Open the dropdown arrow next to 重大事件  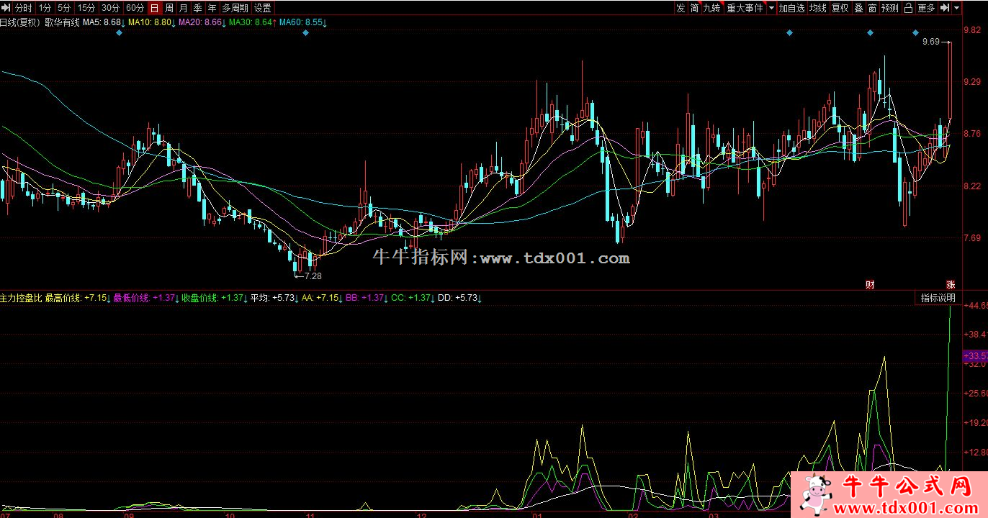[x=771, y=8]
